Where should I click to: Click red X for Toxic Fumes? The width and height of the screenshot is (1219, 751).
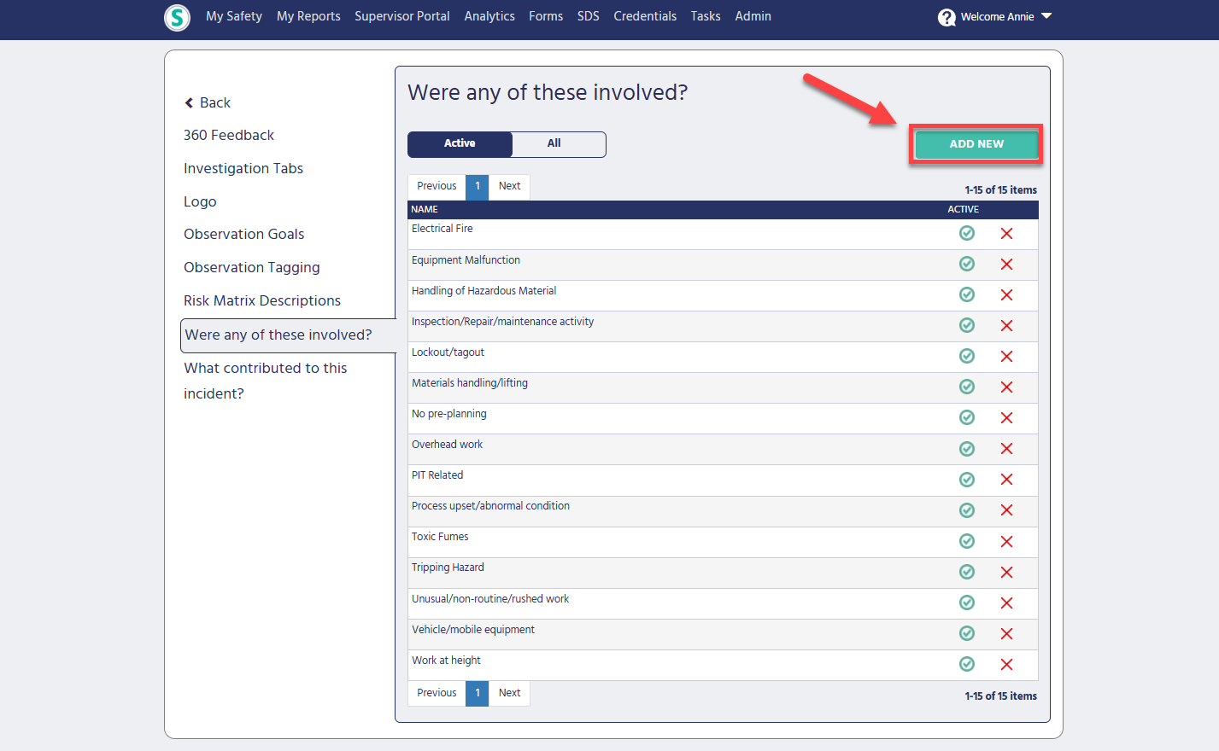click(x=1006, y=542)
